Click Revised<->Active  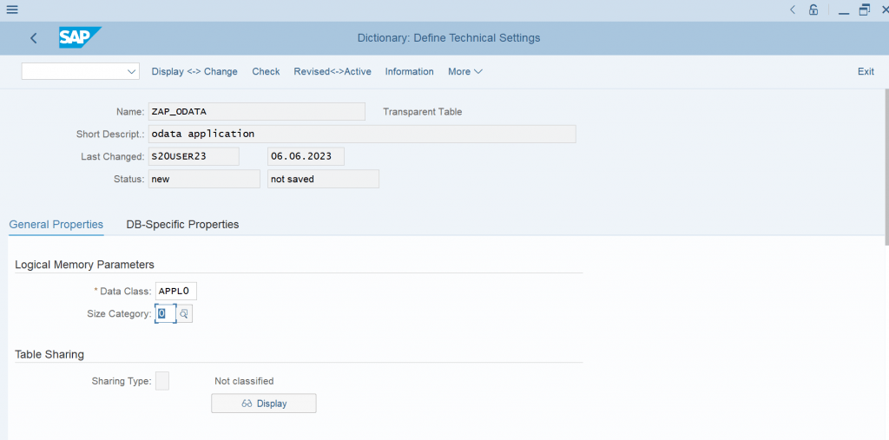(x=333, y=71)
